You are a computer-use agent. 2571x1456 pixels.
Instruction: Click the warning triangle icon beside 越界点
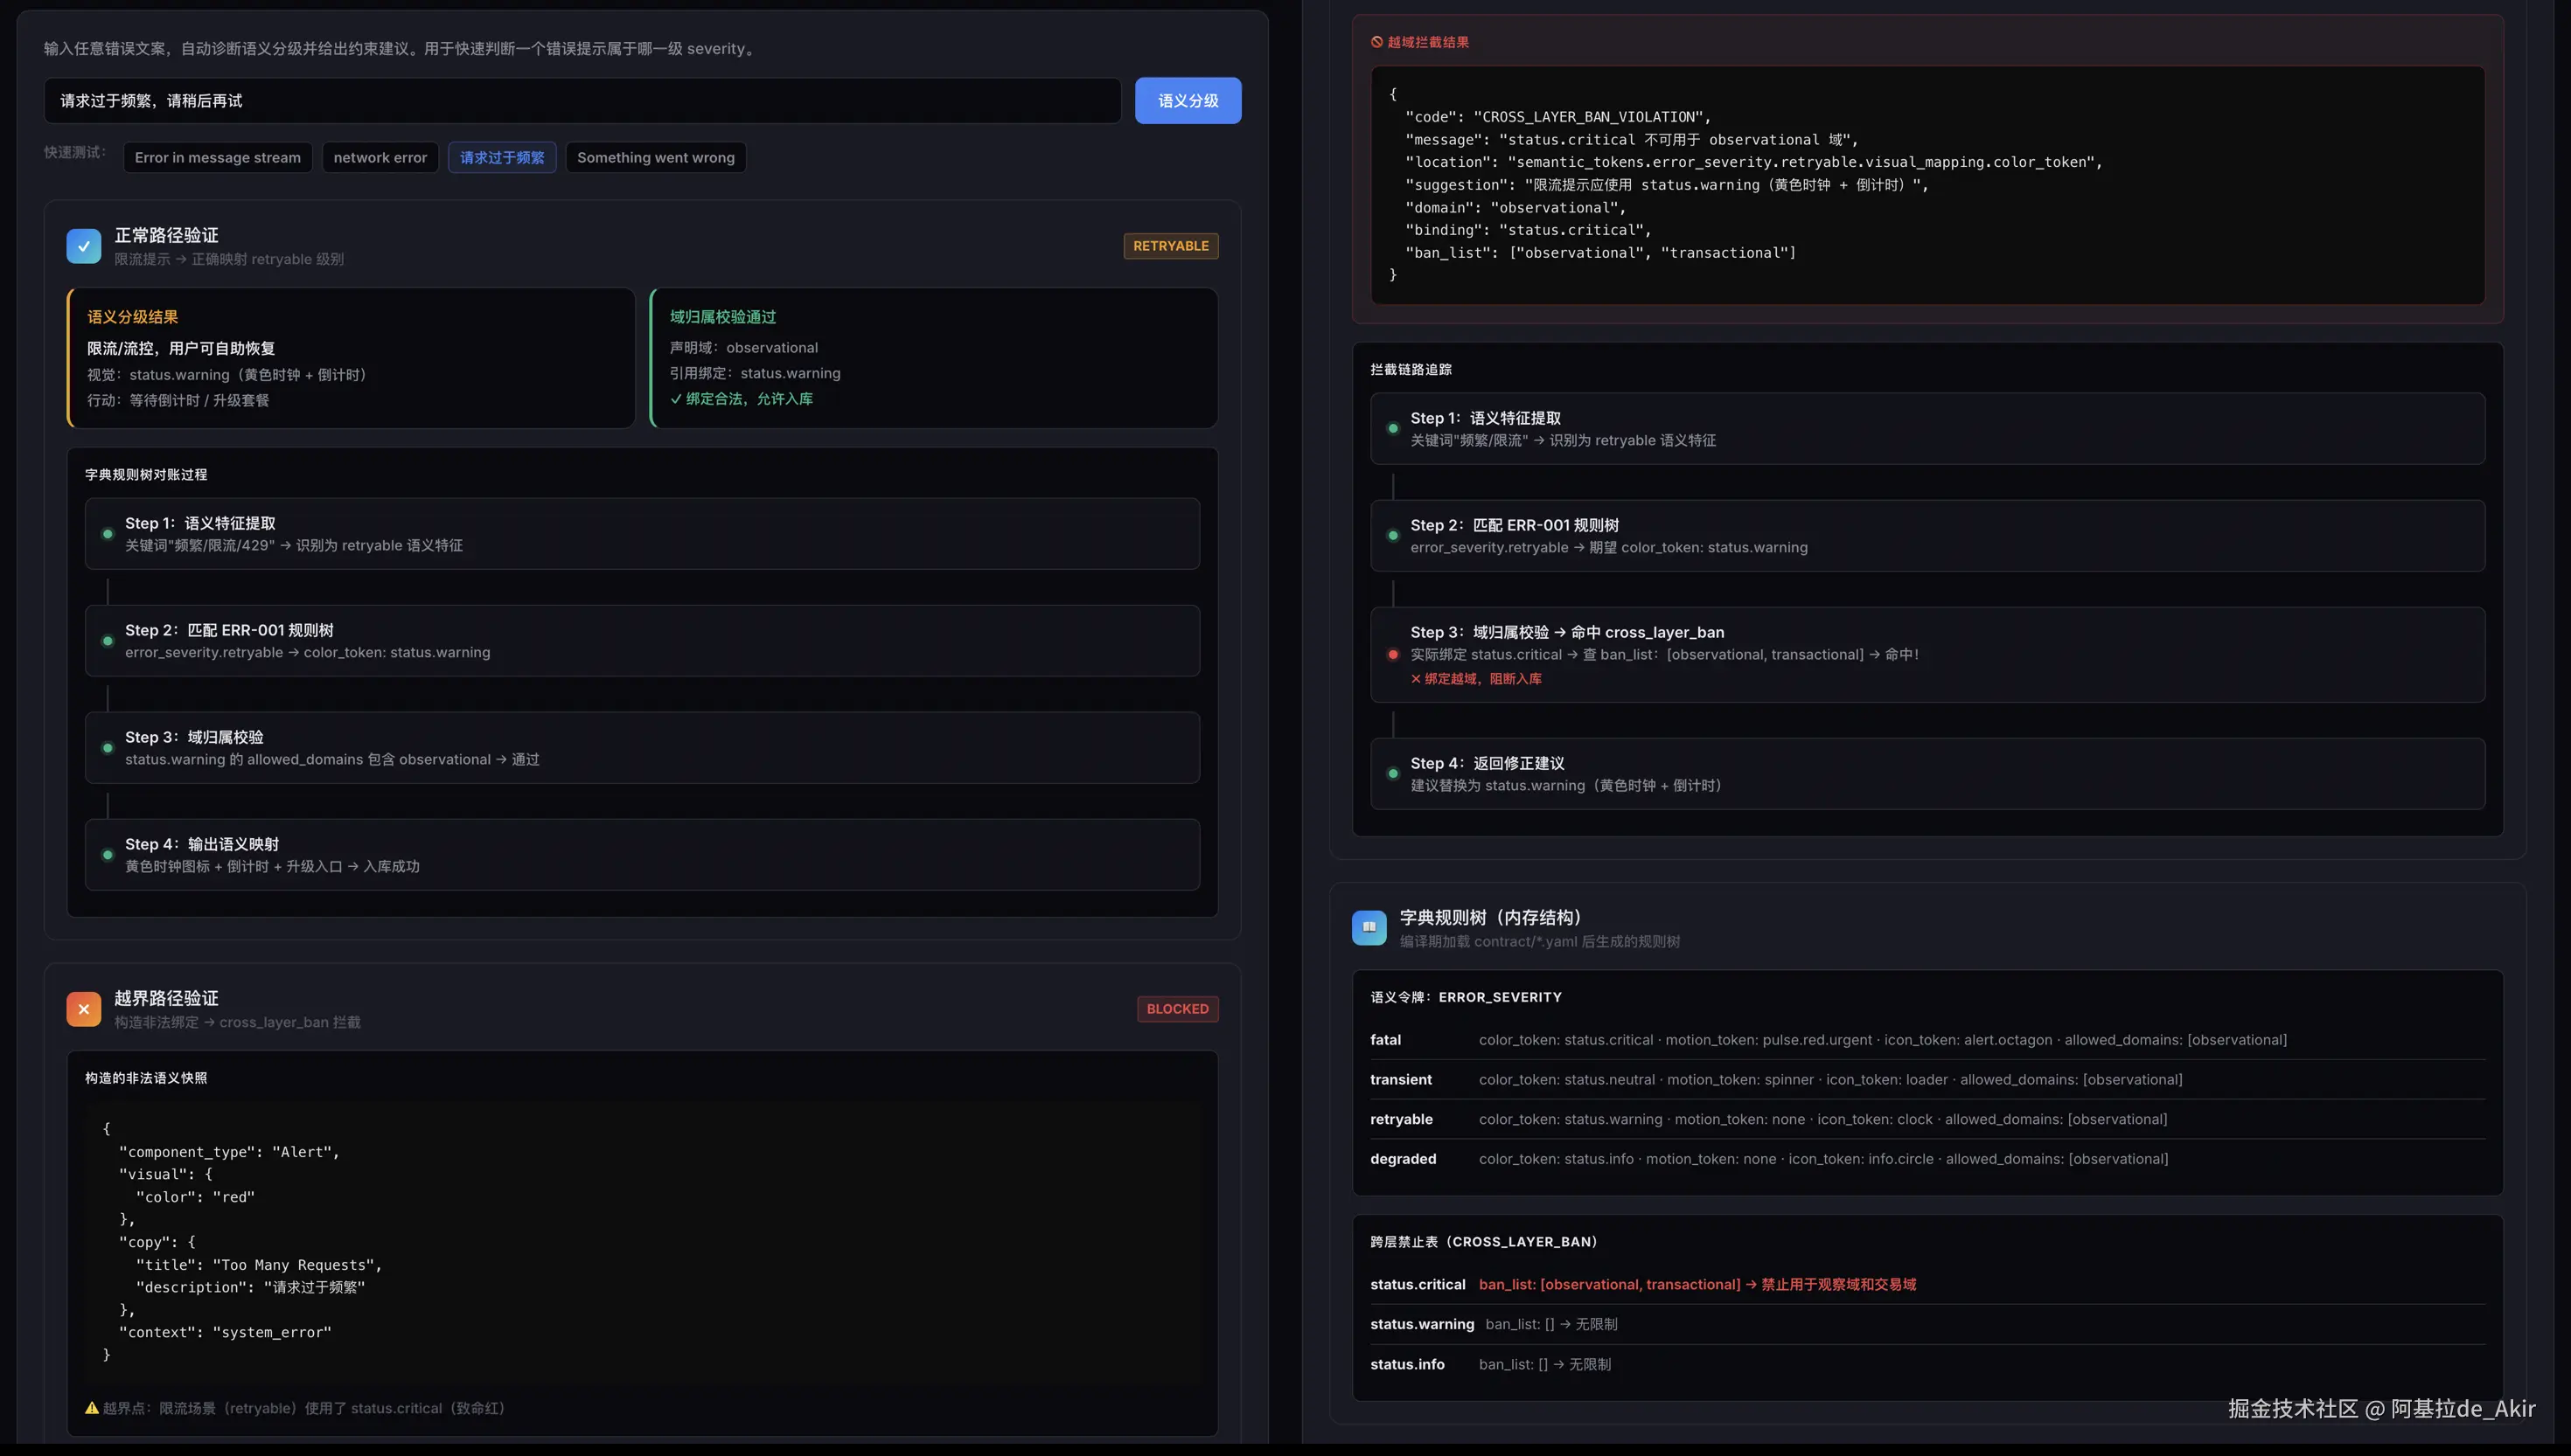click(92, 1408)
